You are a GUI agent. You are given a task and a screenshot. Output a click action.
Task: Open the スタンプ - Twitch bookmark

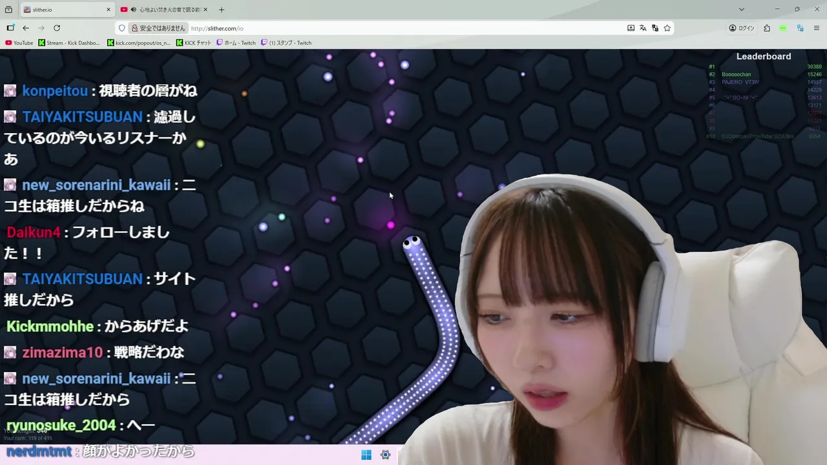pos(286,43)
